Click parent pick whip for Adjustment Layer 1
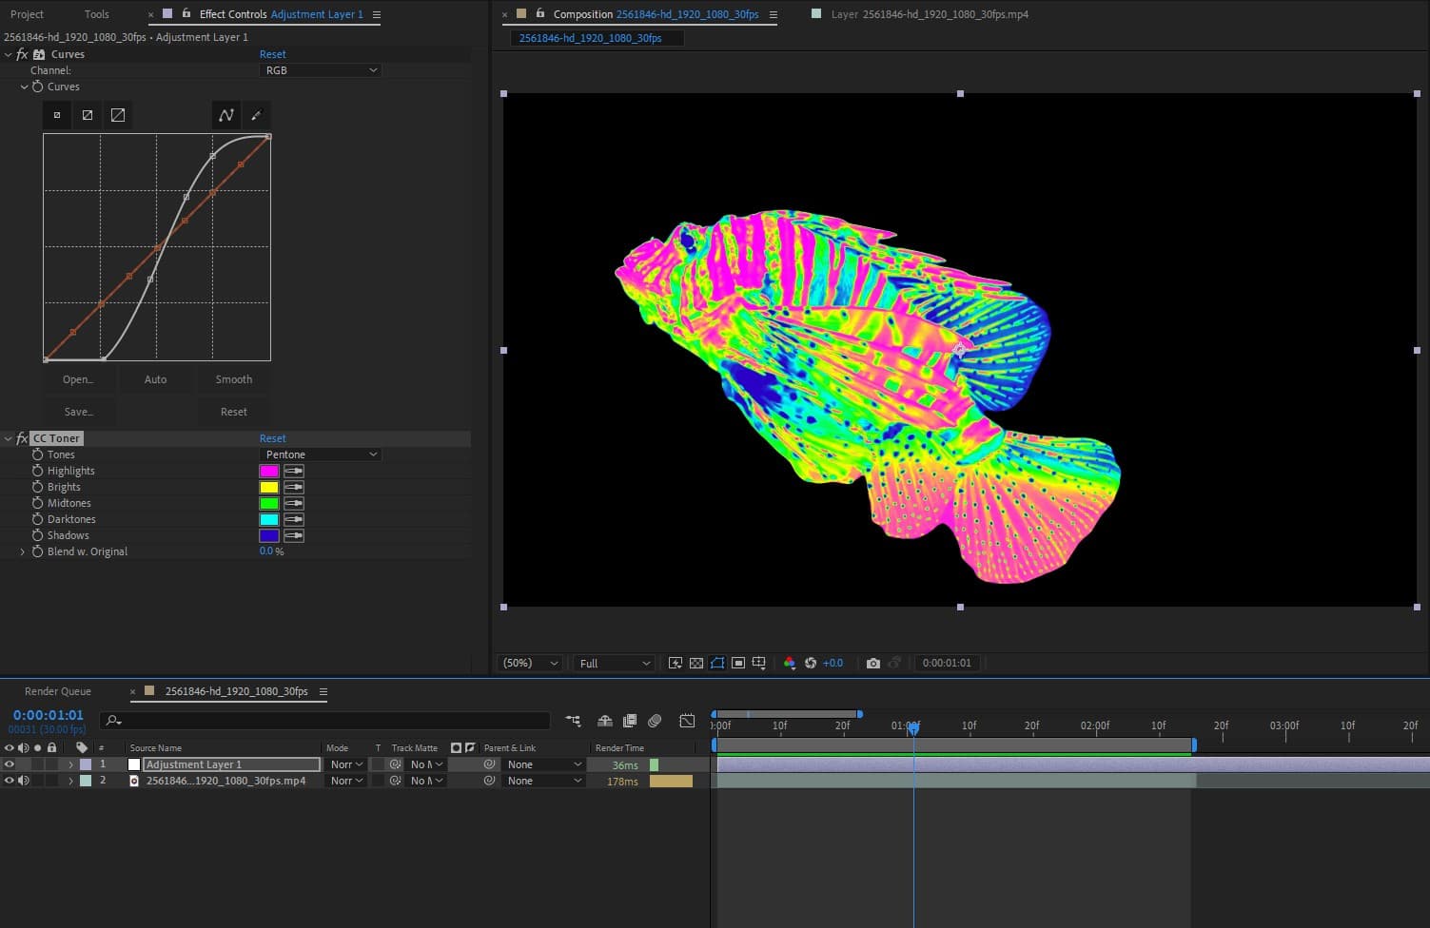This screenshot has height=928, width=1430. click(489, 764)
